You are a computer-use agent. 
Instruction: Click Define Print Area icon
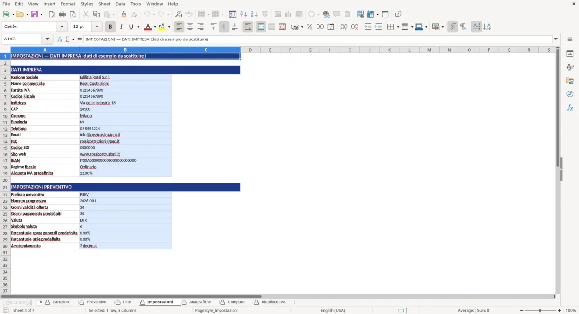[x=360, y=14]
